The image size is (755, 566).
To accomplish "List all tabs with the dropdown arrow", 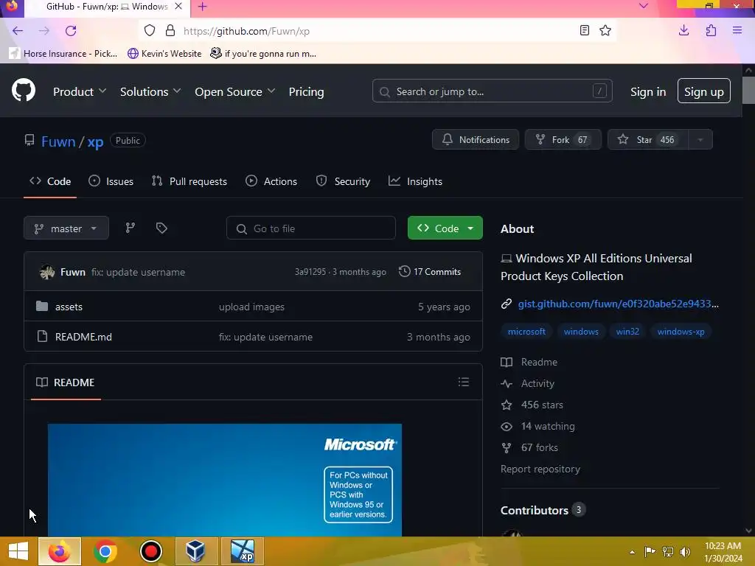I will point(643,6).
